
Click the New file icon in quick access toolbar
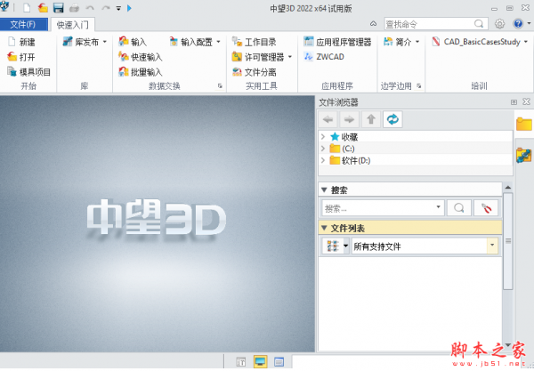[x=27, y=8]
